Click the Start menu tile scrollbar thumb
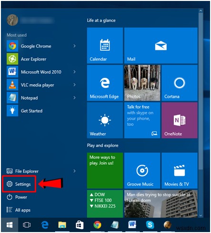Image resolution: width=211 pixels, height=233 pixels. [201, 91]
